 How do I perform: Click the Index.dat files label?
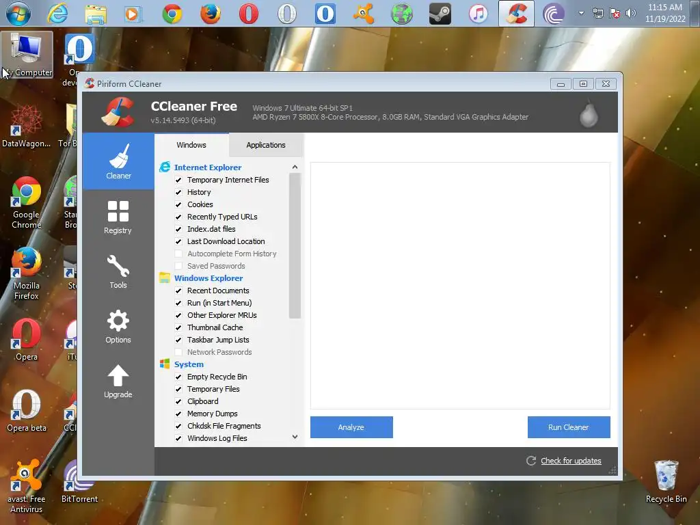[x=211, y=229]
